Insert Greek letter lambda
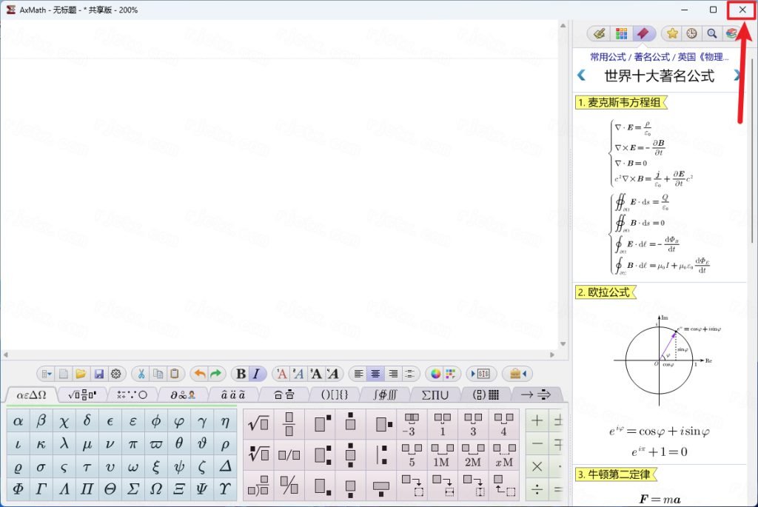The image size is (758, 507). [64, 443]
